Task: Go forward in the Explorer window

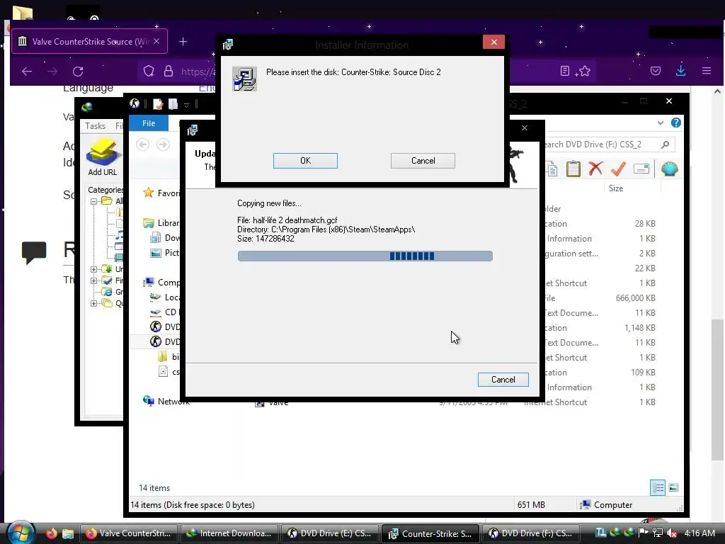Action: (x=163, y=144)
